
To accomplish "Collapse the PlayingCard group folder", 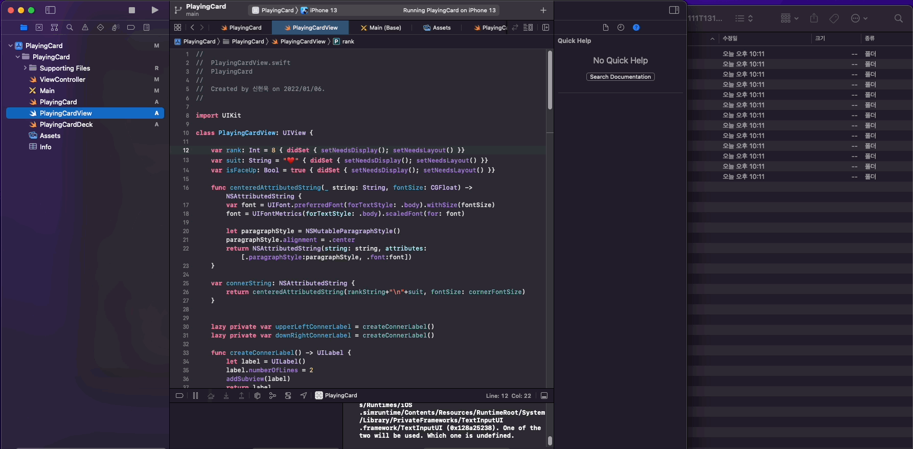I will [x=18, y=57].
